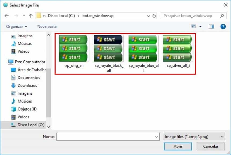Click the Downloads blue arrow icon
The image size is (231, 155).
(13, 86)
